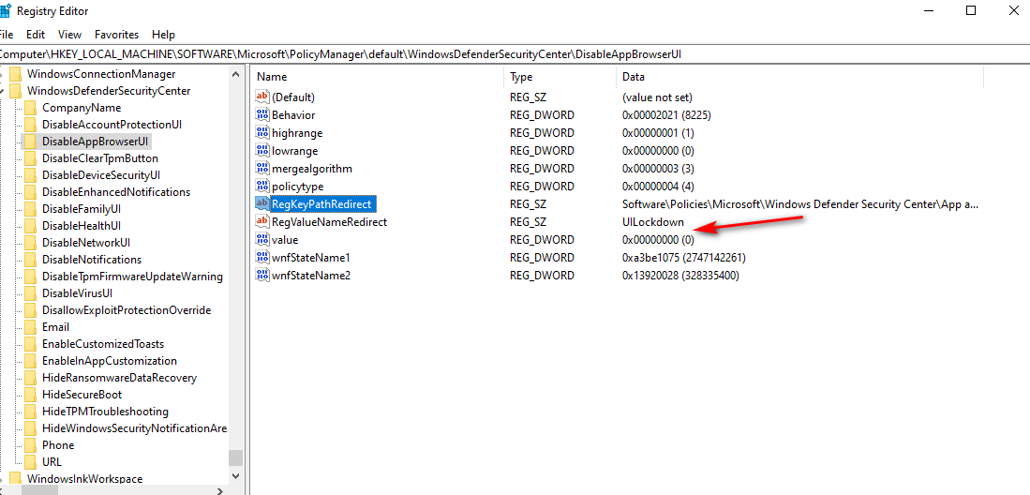Select the wnfStateName1 DWORD icon
This screenshot has width=1030, height=495.
tap(262, 257)
